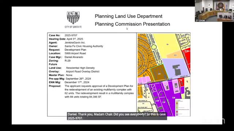Click the 'ENN Mtg:' label
The width and height of the screenshot is (234, 131).
click(x=55, y=82)
